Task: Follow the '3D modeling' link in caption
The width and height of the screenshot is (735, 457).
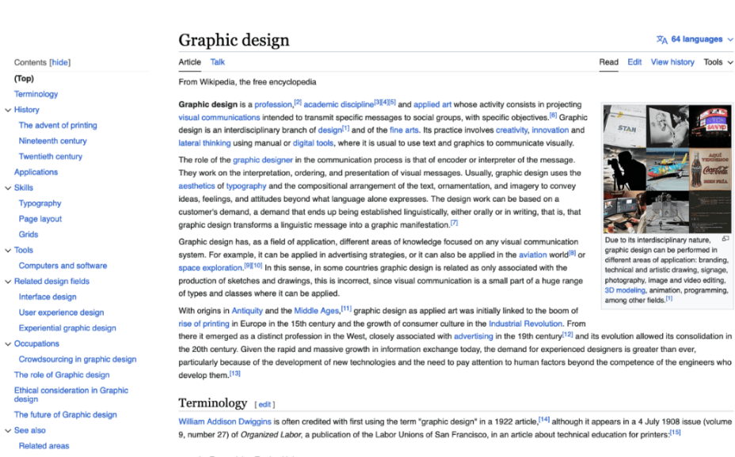Action: (x=625, y=290)
